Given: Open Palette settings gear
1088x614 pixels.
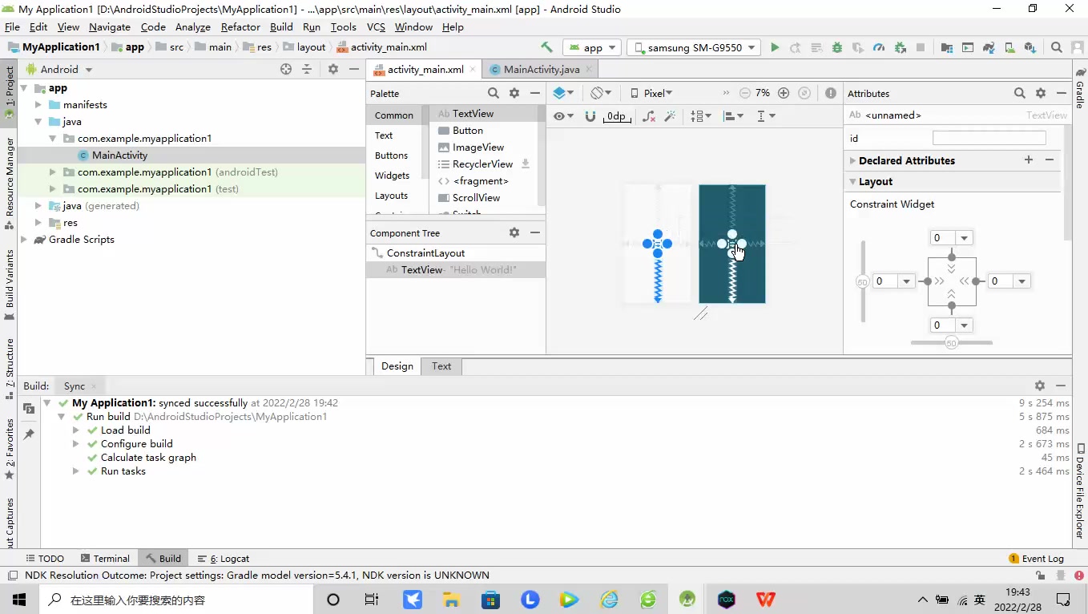Looking at the screenshot, I should tap(514, 93).
